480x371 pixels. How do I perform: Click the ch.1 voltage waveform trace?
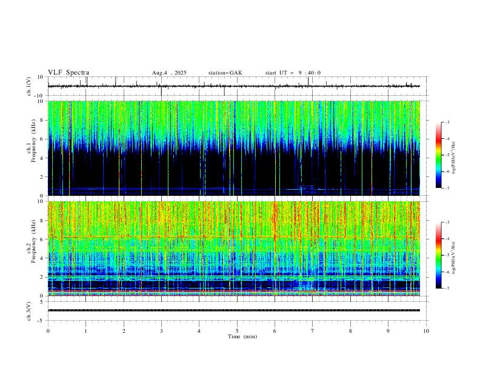pyautogui.click(x=234, y=86)
